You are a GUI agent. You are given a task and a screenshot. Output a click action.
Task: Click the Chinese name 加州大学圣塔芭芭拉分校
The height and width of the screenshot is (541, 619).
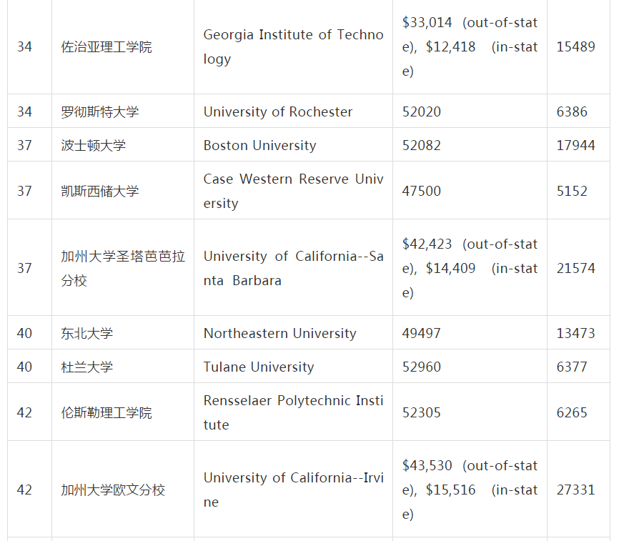tap(122, 268)
